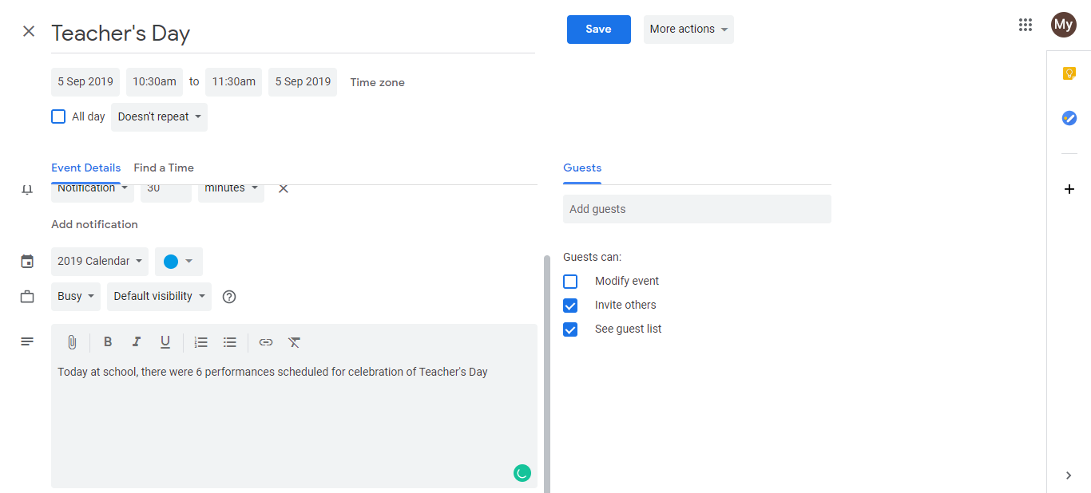Viewport: 1091px width, 493px height.
Task: Toggle italic formatting in the description
Action: click(137, 342)
